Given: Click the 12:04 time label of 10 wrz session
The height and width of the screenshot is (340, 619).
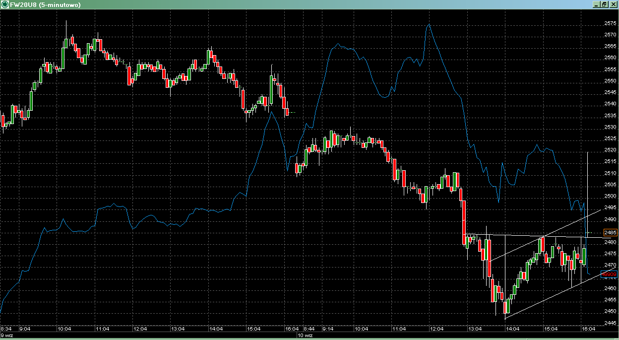Looking at the screenshot, I should (x=436, y=329).
